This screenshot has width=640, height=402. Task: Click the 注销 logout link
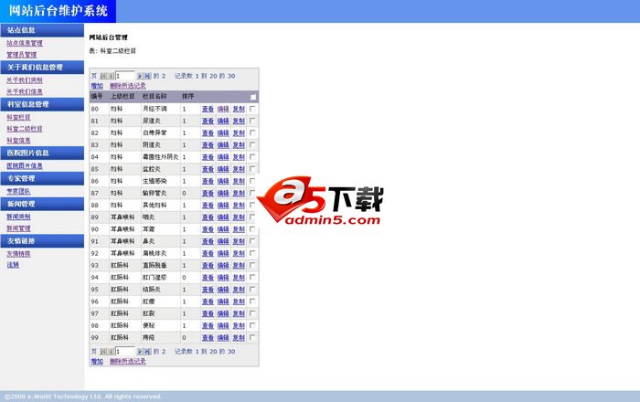[x=13, y=265]
